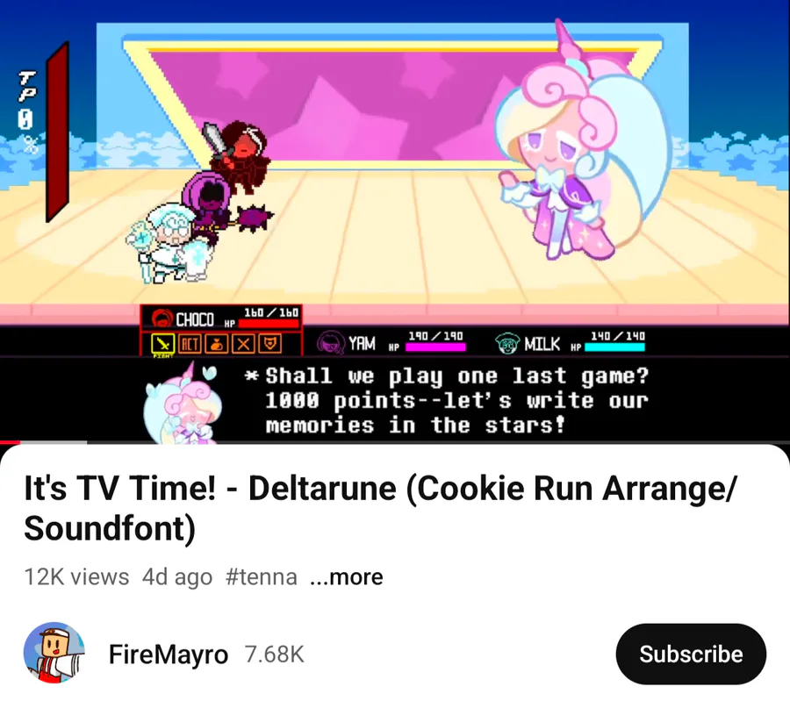Subscribe to the FireMayro channel
The image size is (790, 701).
pyautogui.click(x=691, y=655)
